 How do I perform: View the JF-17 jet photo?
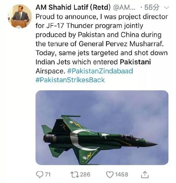click(102, 128)
